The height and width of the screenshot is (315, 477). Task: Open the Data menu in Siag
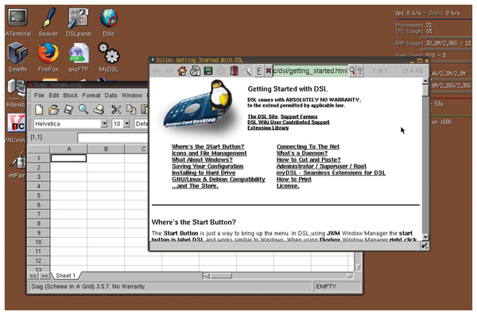tap(111, 95)
